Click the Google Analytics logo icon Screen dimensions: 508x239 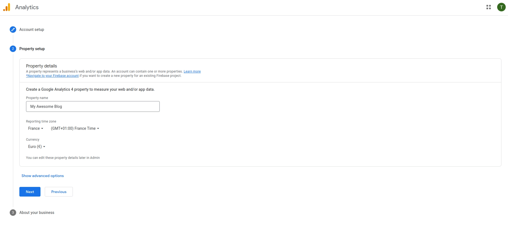(x=7, y=7)
